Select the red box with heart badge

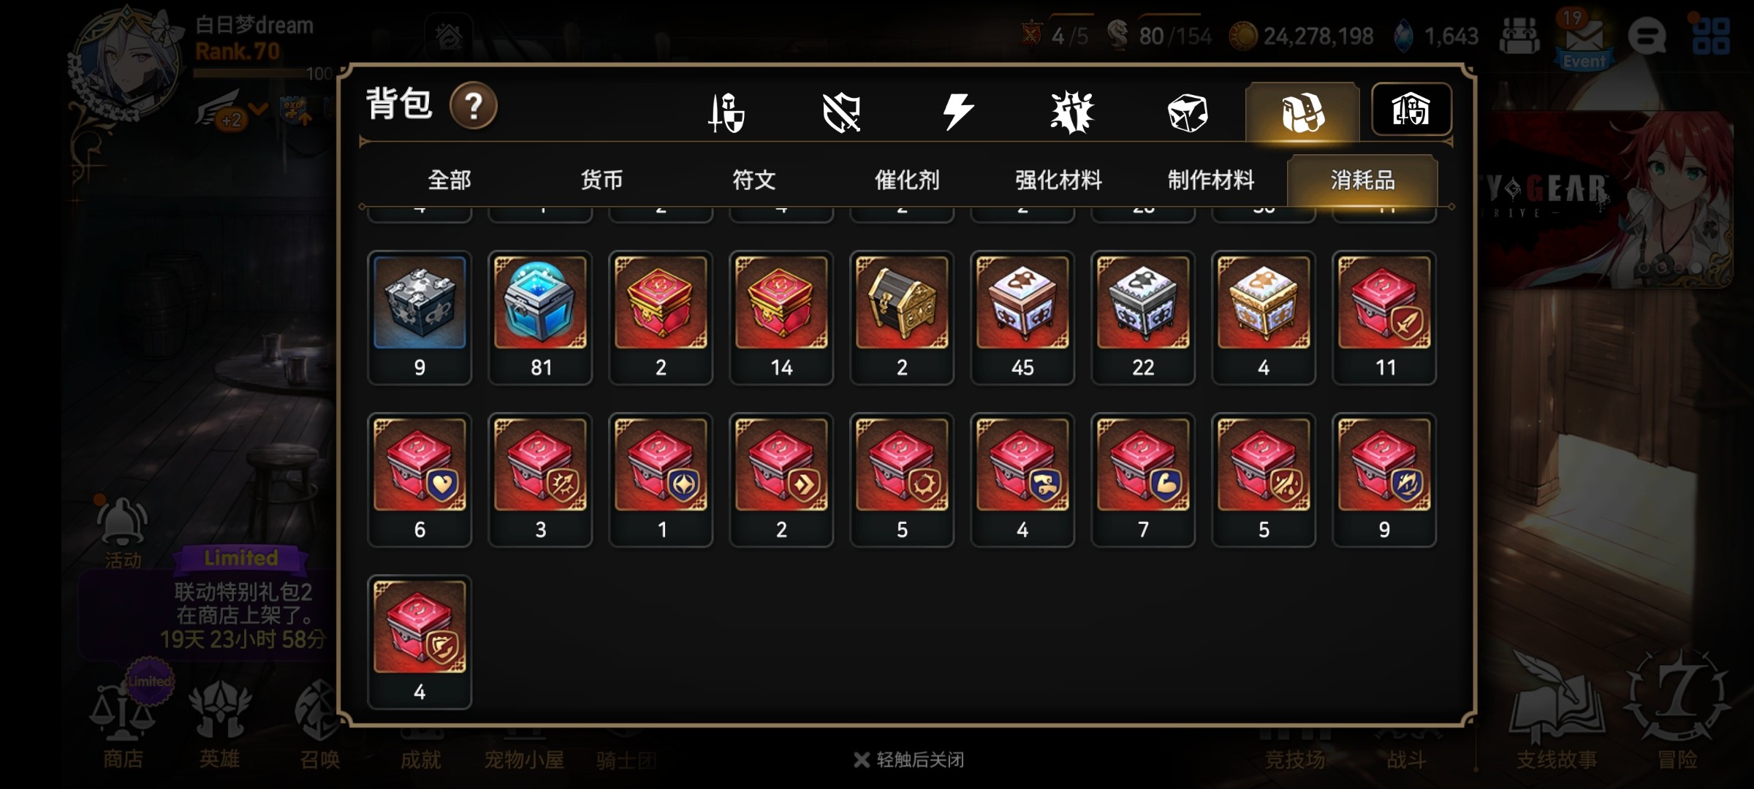point(419,480)
